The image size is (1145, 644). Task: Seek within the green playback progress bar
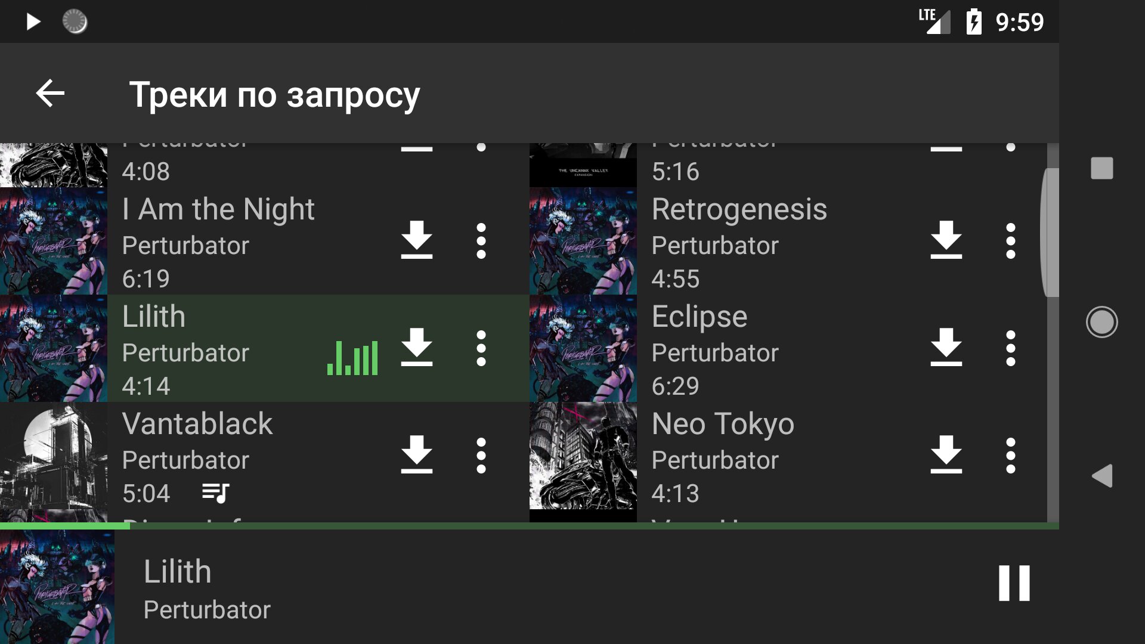(530, 526)
